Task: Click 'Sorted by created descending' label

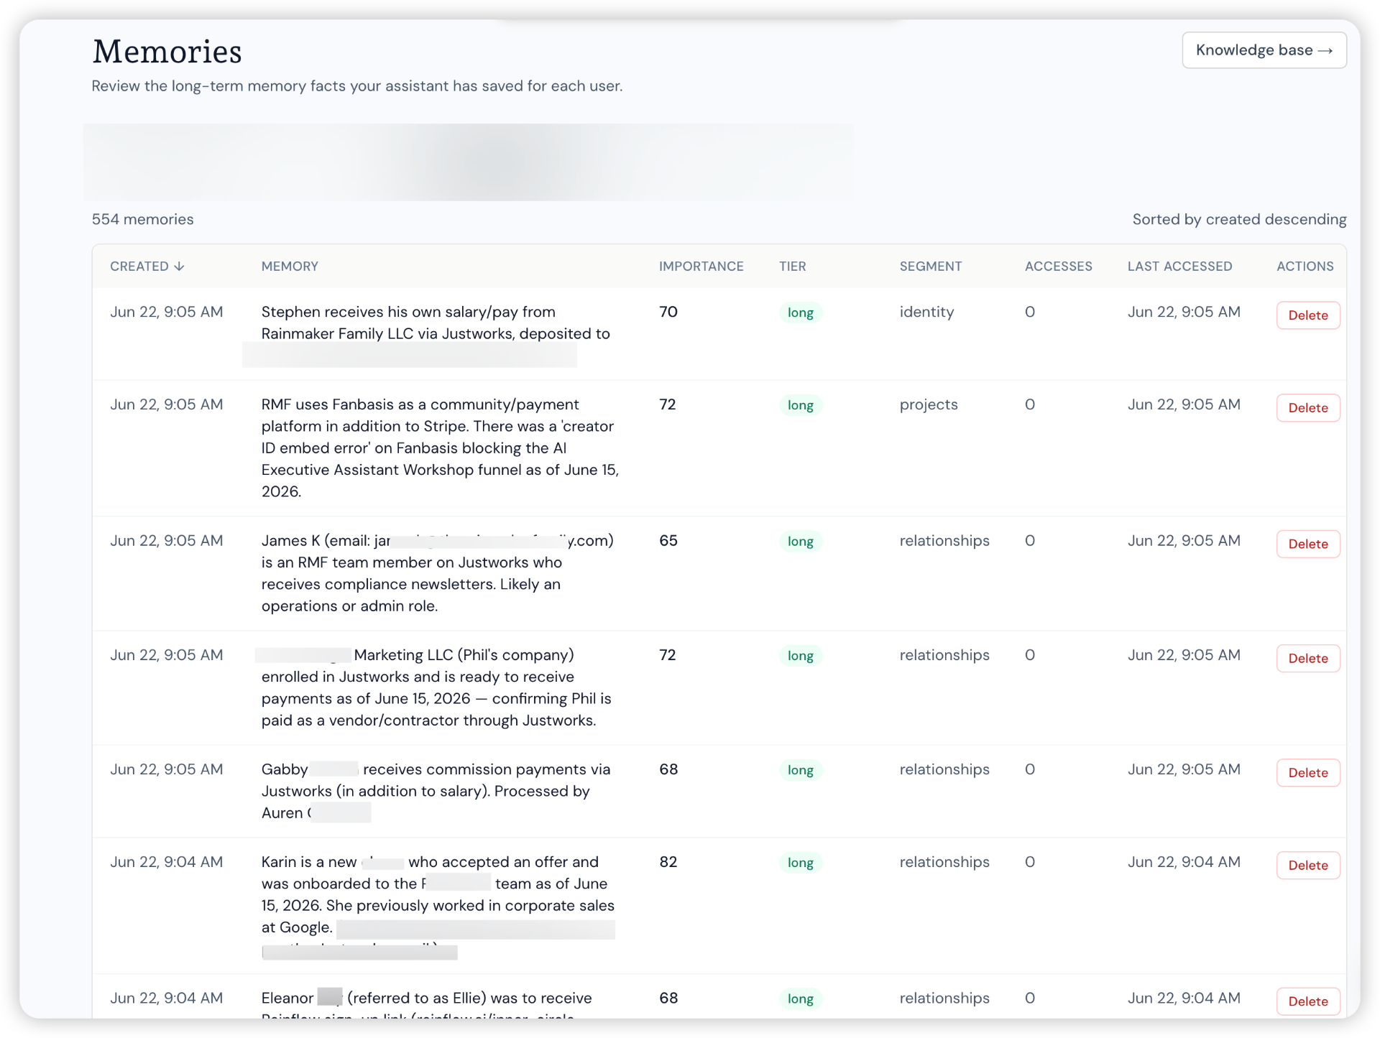Action: pyautogui.click(x=1239, y=219)
